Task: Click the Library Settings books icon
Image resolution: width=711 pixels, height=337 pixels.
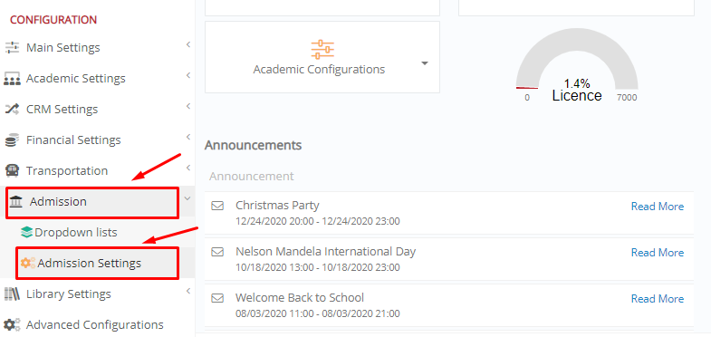Action: pos(13,294)
